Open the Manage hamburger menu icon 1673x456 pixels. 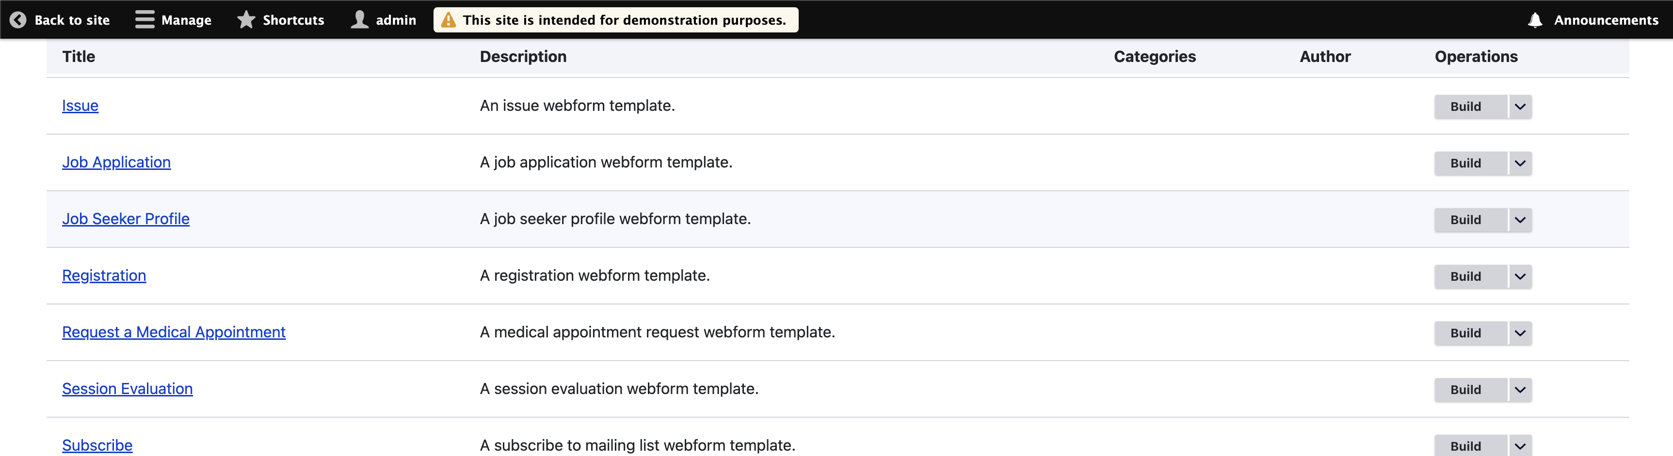tap(144, 20)
